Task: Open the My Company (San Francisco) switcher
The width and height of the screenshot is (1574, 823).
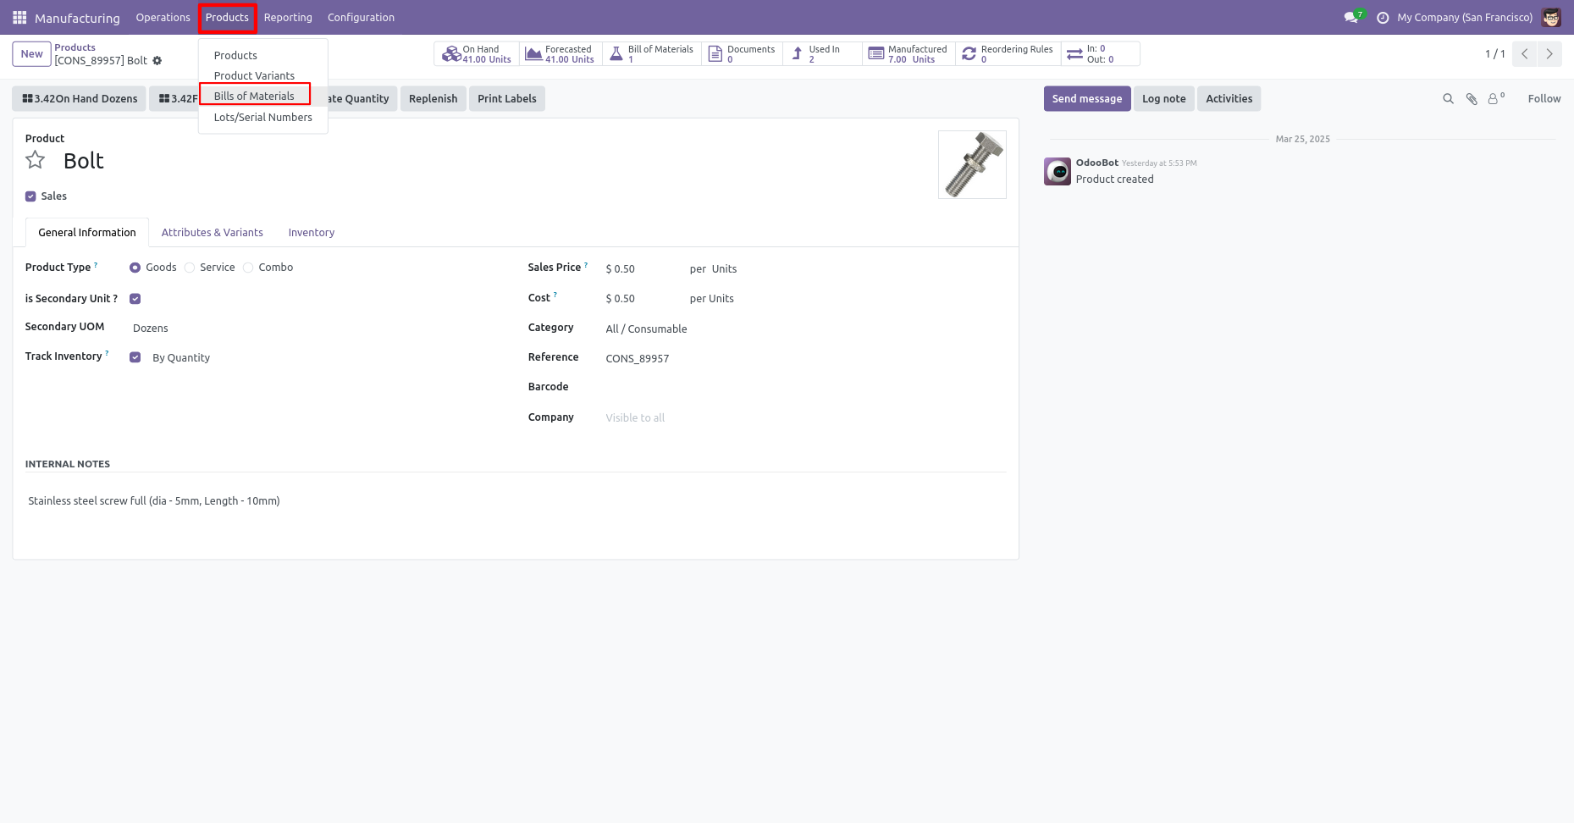Action: pos(1465,17)
